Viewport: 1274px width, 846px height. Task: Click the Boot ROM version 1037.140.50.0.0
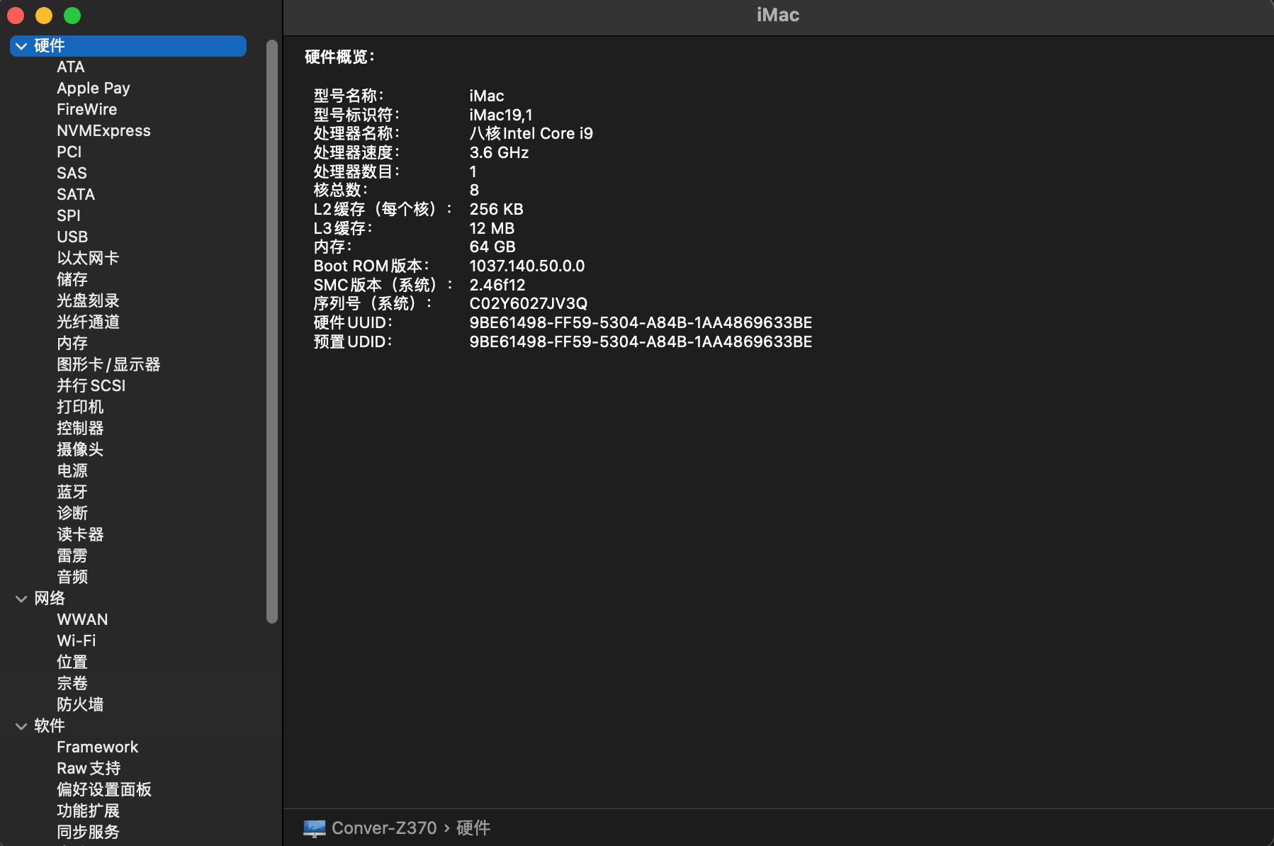[527, 266]
